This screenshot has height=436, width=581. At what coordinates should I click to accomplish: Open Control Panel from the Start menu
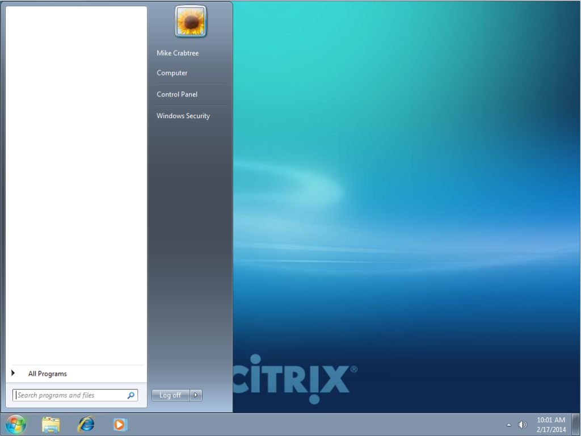click(x=176, y=94)
